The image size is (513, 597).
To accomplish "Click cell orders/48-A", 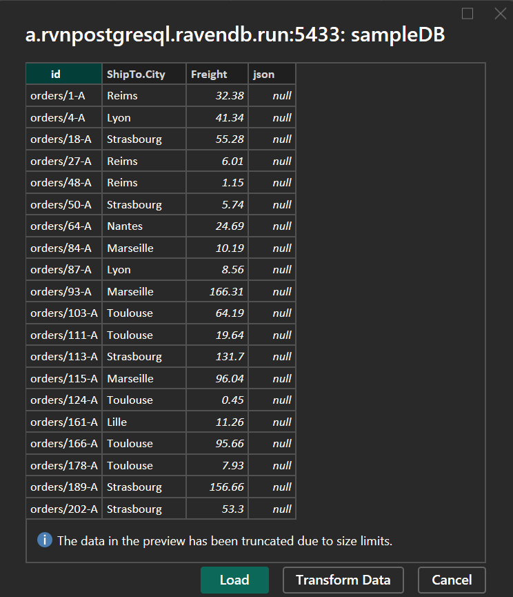I will coord(64,183).
